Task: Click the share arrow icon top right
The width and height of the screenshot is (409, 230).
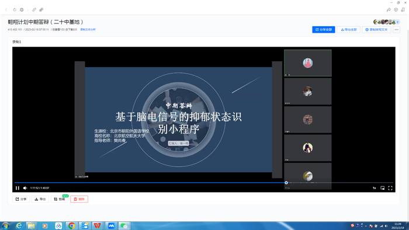Action: [x=389, y=10]
